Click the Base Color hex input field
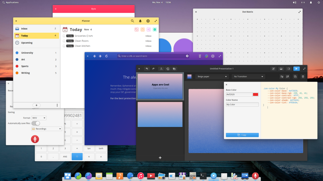The width and height of the screenshot is (323, 181). pos(239,94)
